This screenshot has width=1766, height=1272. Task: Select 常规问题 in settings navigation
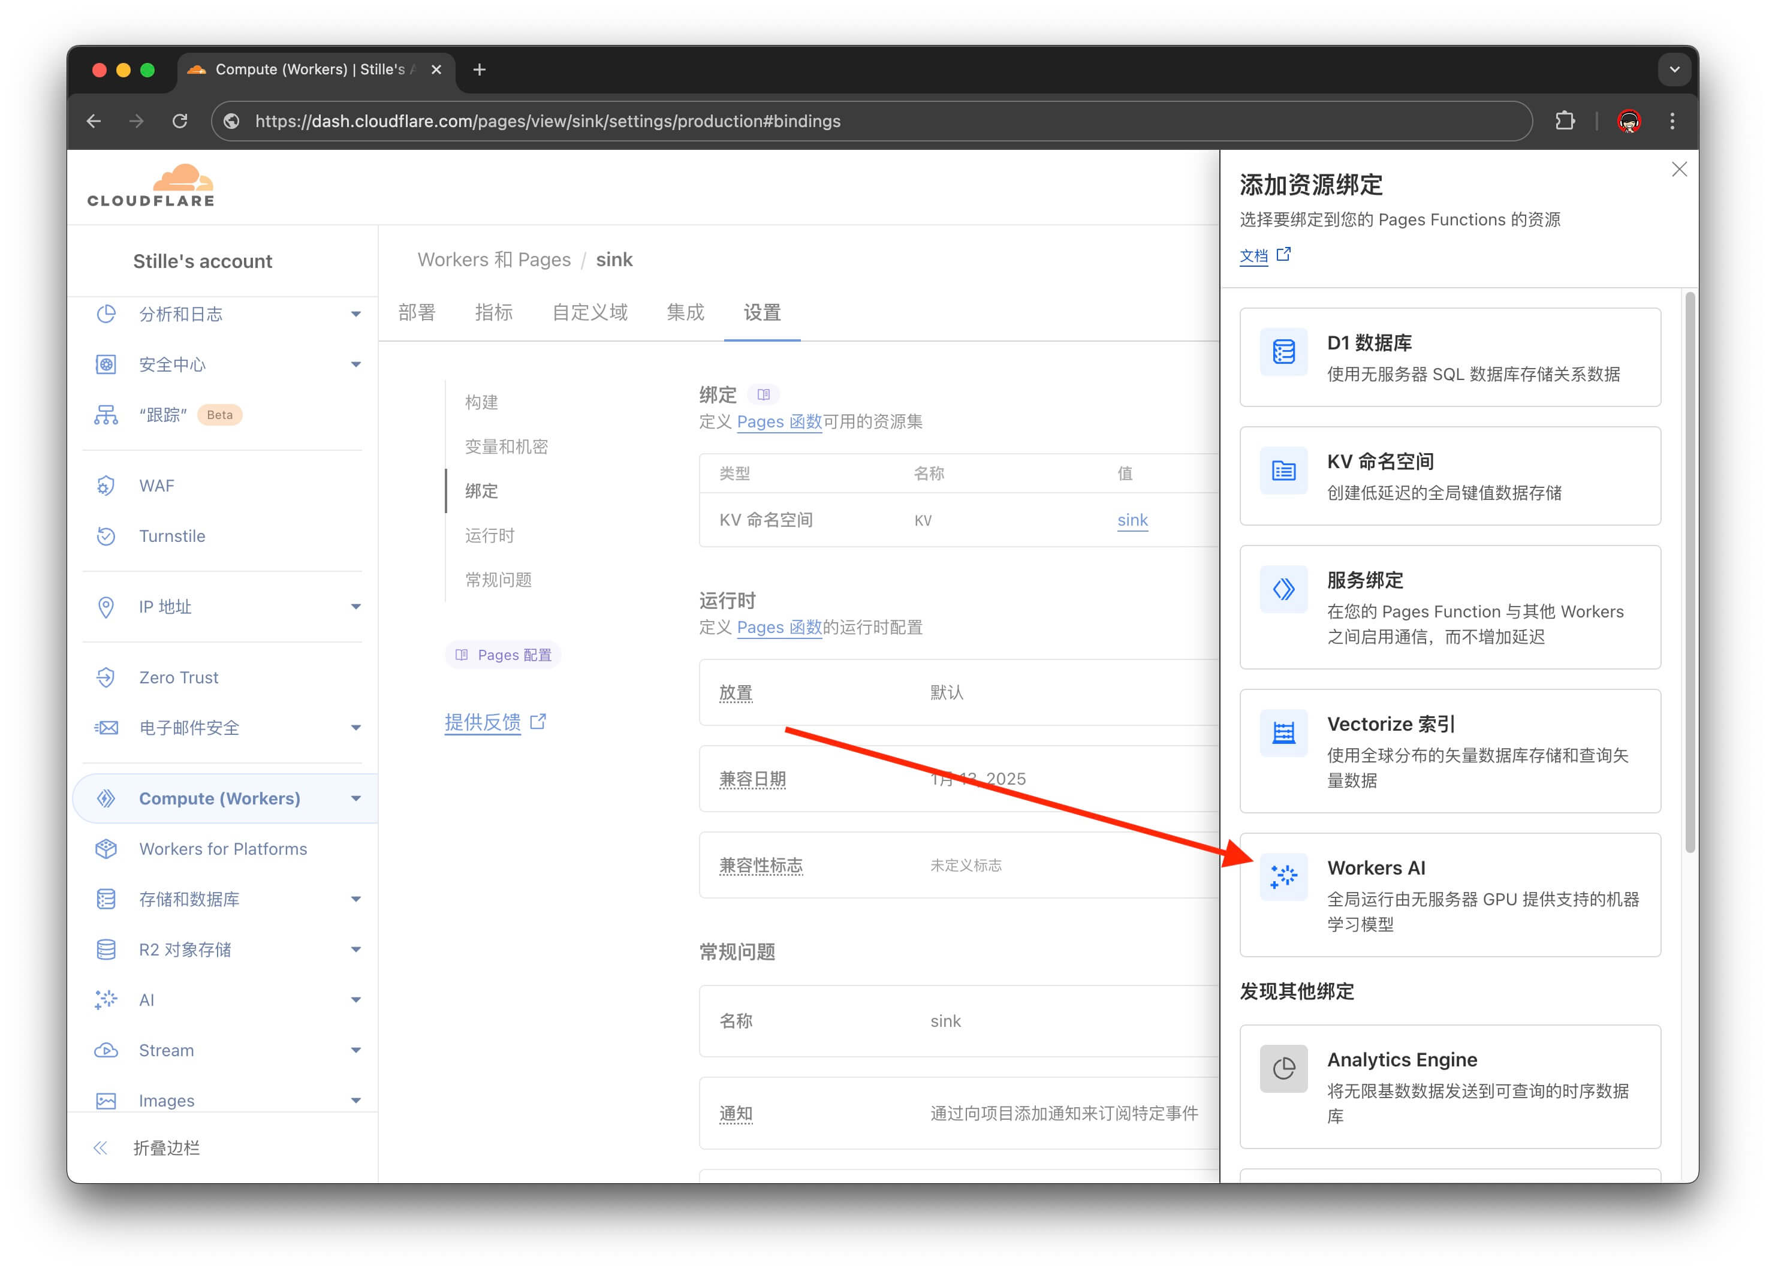click(498, 580)
